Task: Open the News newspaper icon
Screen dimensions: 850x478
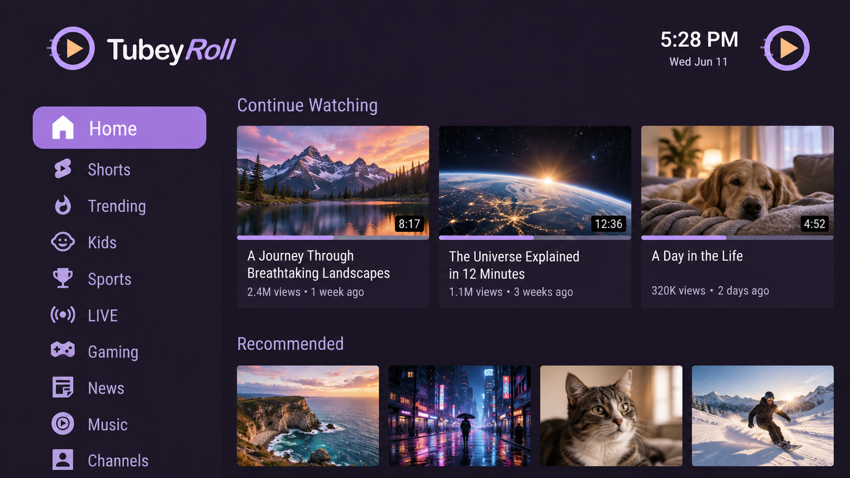Action: pyautogui.click(x=63, y=387)
